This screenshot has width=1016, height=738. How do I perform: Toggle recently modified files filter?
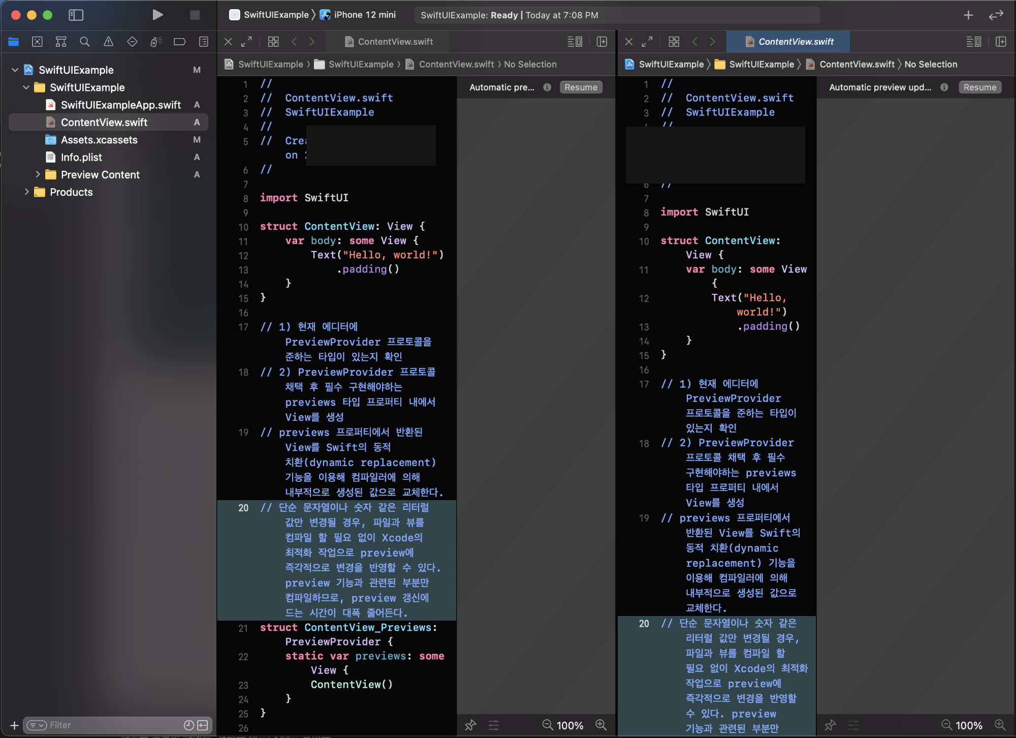point(188,725)
